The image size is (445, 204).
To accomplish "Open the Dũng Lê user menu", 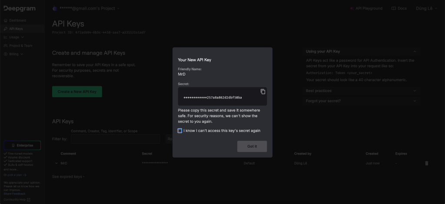I will click(x=427, y=9).
